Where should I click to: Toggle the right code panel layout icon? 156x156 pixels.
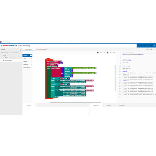click(154, 49)
